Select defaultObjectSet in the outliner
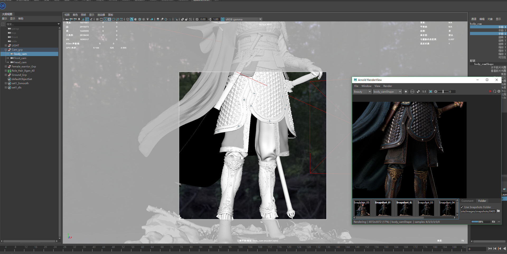507x254 pixels. click(x=22, y=79)
